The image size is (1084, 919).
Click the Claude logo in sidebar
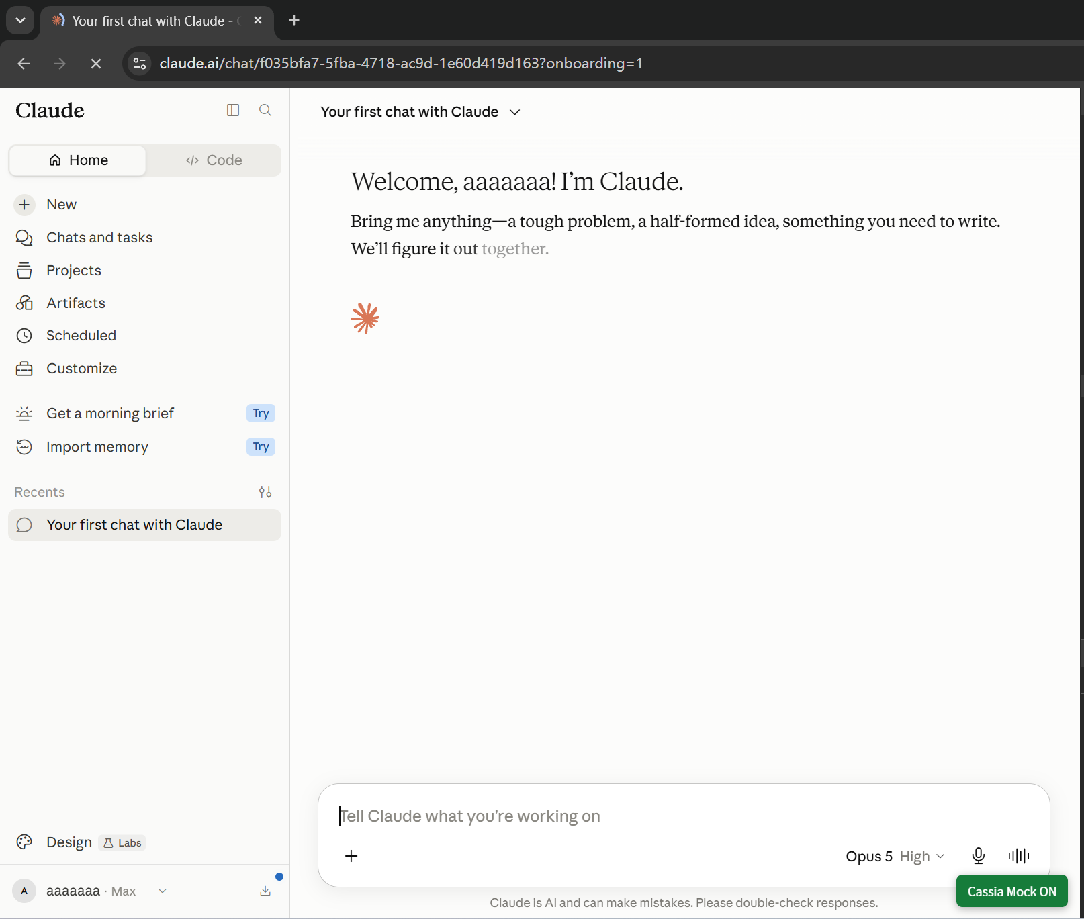tap(50, 111)
